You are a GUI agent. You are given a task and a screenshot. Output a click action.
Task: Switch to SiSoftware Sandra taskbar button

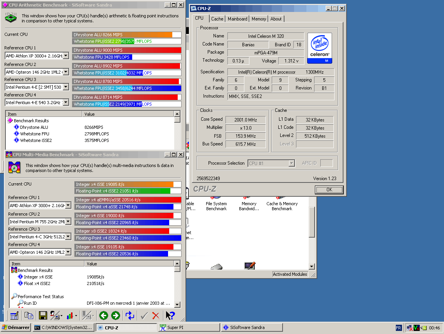(252, 327)
